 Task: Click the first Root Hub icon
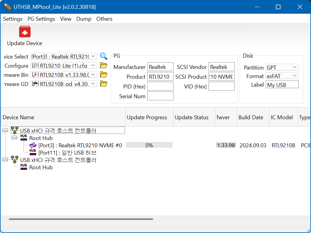[23, 138]
